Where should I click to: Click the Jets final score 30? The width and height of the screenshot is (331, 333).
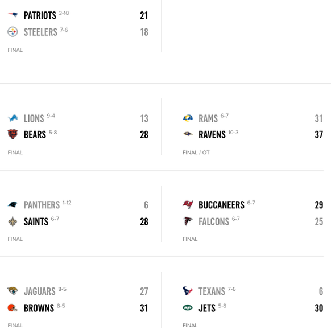click(319, 309)
